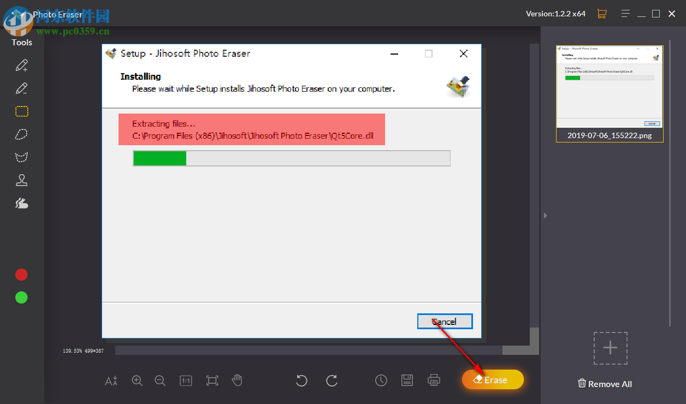Switch view to 1:1 actual size

186,381
